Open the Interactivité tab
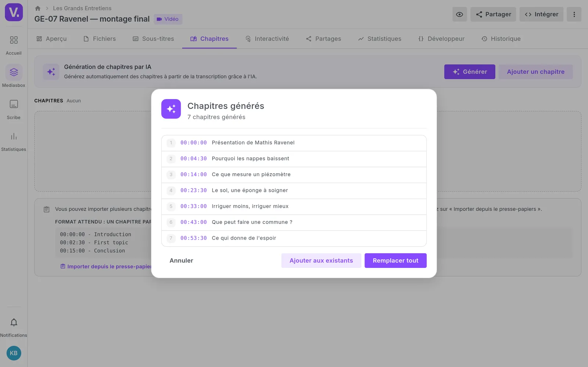Image resolution: width=588 pixels, height=367 pixels. click(x=267, y=39)
